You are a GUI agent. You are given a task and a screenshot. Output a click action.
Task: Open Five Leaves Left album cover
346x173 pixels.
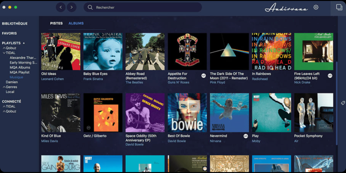(314, 51)
